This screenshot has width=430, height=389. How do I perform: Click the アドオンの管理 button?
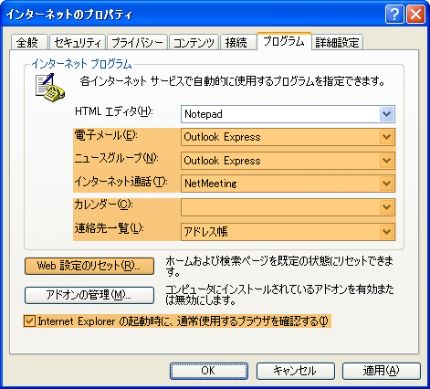tap(89, 295)
